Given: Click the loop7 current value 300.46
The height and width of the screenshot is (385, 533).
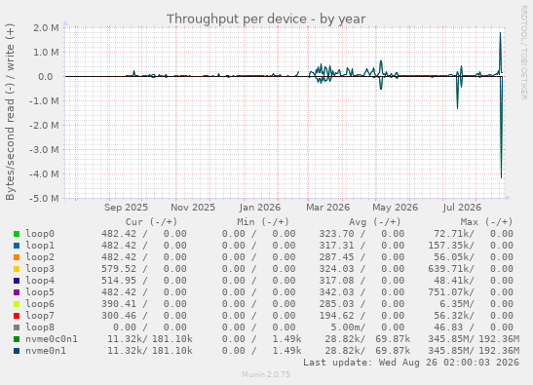Looking at the screenshot, I should 119,315.
